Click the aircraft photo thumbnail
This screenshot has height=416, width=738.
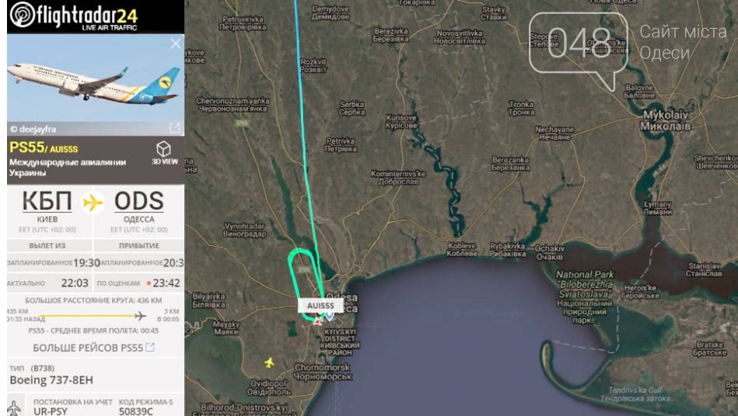[96, 85]
